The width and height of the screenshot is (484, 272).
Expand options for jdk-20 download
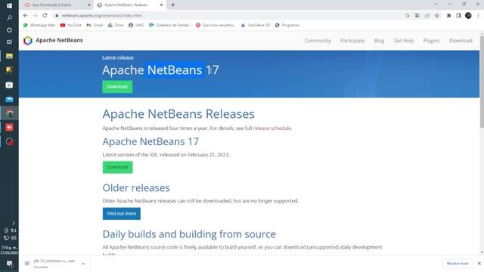click(83, 264)
